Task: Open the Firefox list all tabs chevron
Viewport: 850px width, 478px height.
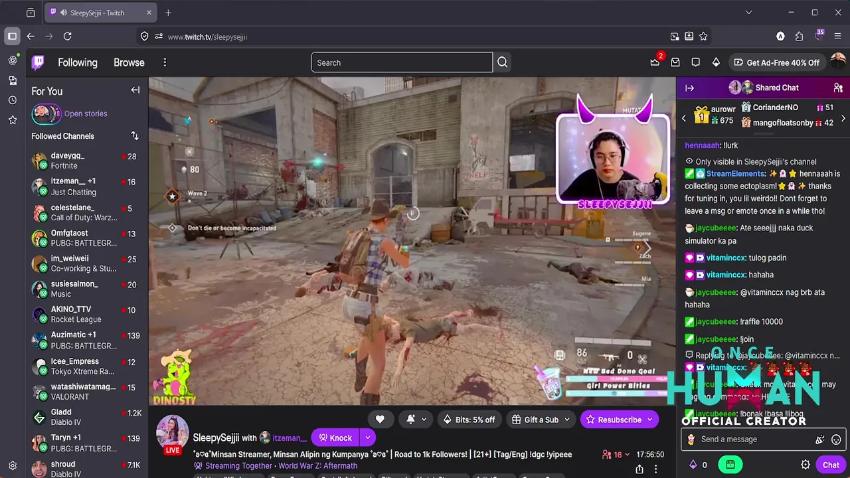Action: (748, 13)
